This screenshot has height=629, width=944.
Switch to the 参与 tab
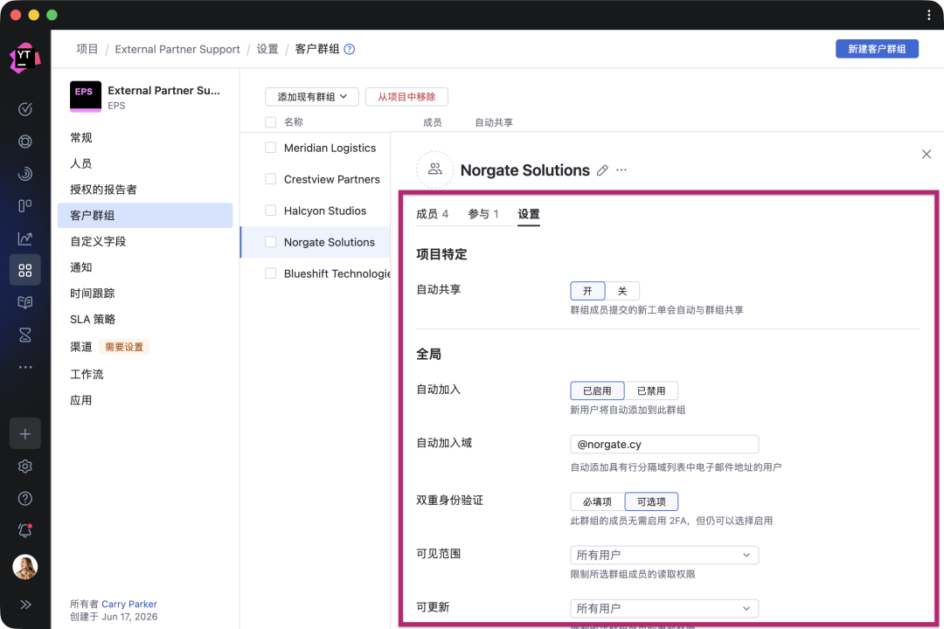pyautogui.click(x=483, y=214)
